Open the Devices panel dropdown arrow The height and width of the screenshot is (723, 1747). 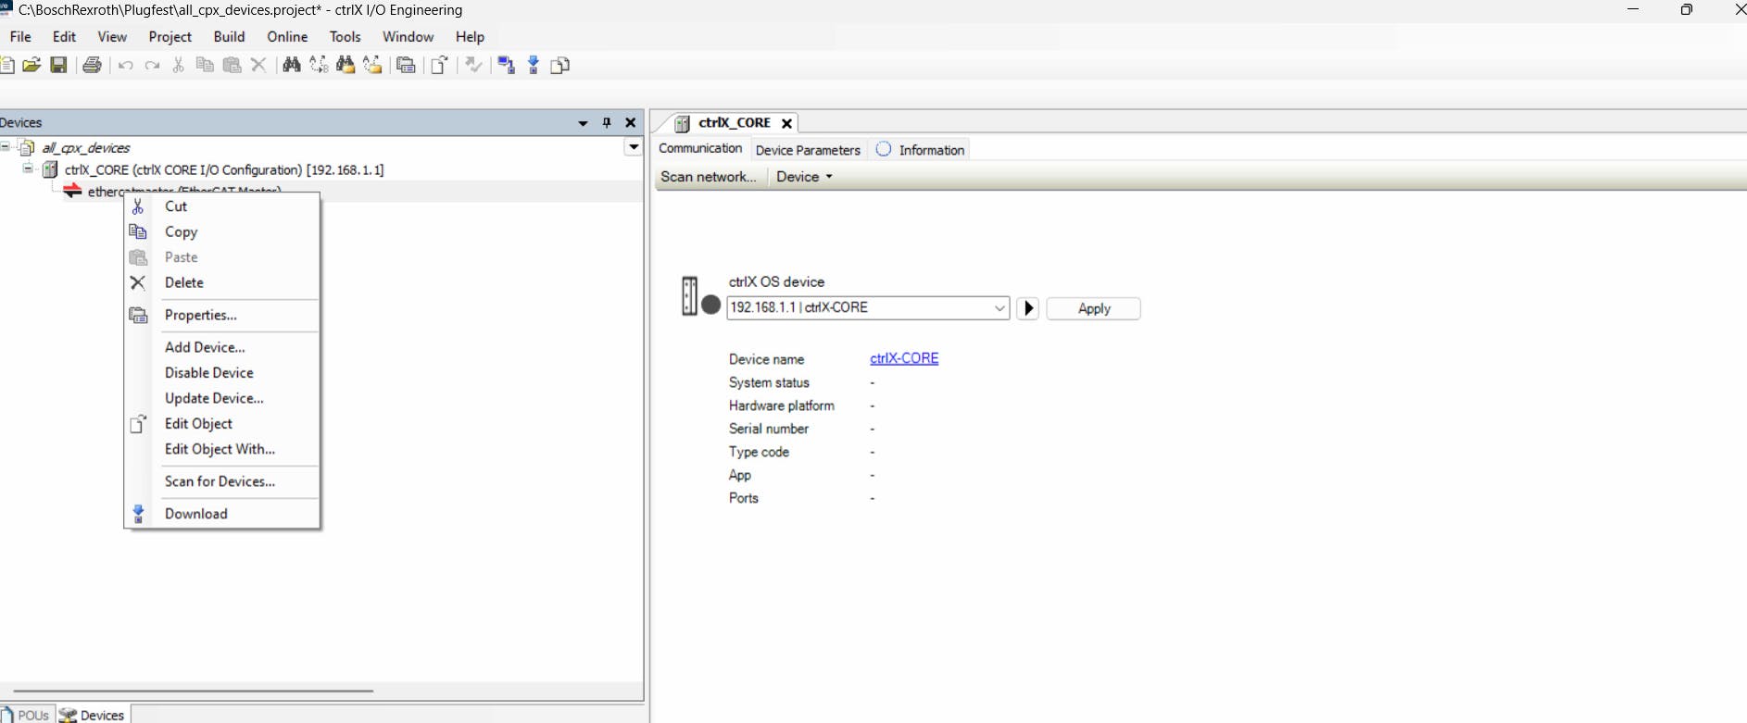pos(583,123)
